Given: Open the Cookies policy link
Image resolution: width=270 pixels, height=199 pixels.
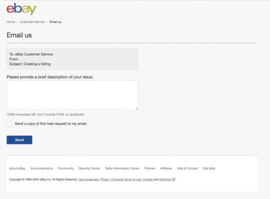Looking at the screenshot, I should [x=147, y=180].
